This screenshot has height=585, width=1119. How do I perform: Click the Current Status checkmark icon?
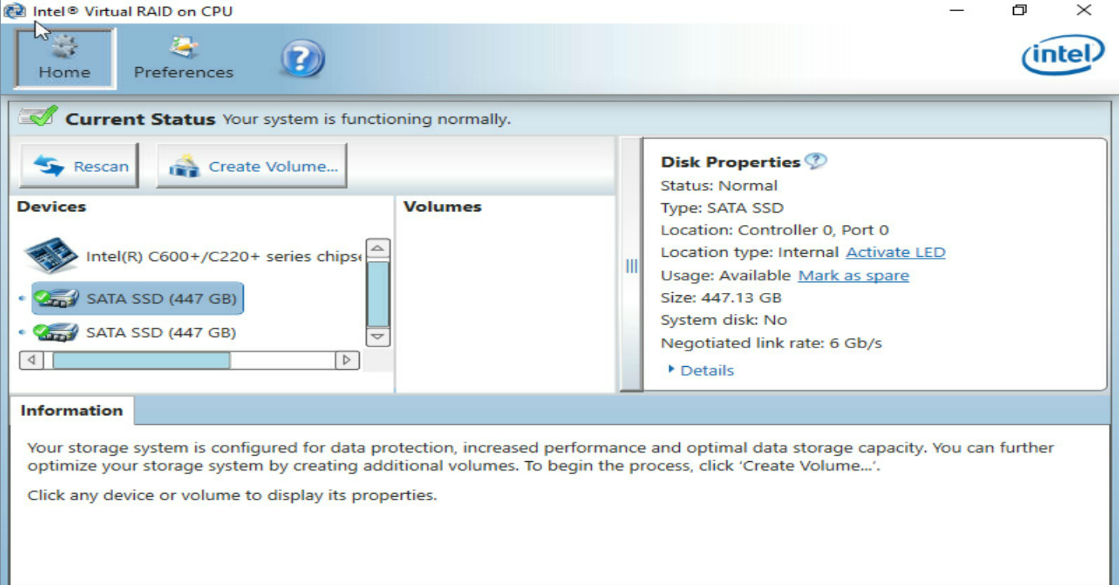(x=38, y=118)
